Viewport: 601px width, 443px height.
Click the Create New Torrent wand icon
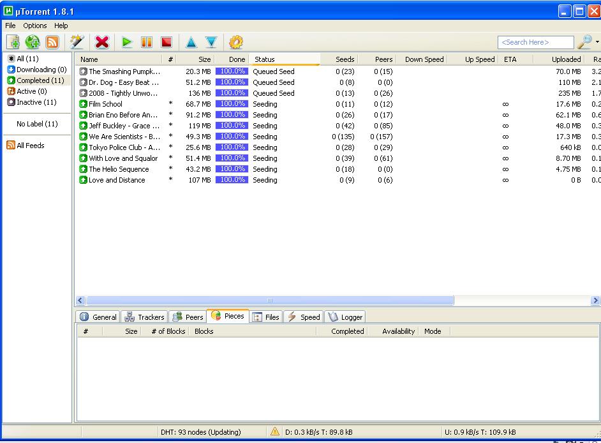point(77,41)
